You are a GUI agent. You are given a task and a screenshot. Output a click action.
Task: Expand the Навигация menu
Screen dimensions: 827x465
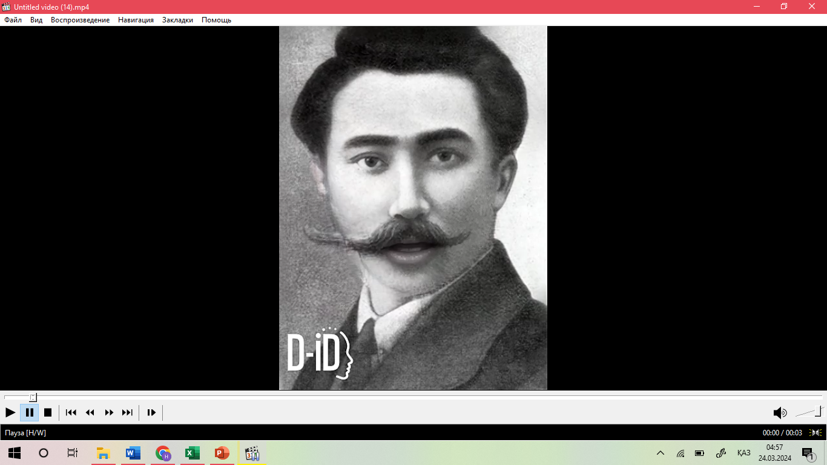pyautogui.click(x=136, y=20)
